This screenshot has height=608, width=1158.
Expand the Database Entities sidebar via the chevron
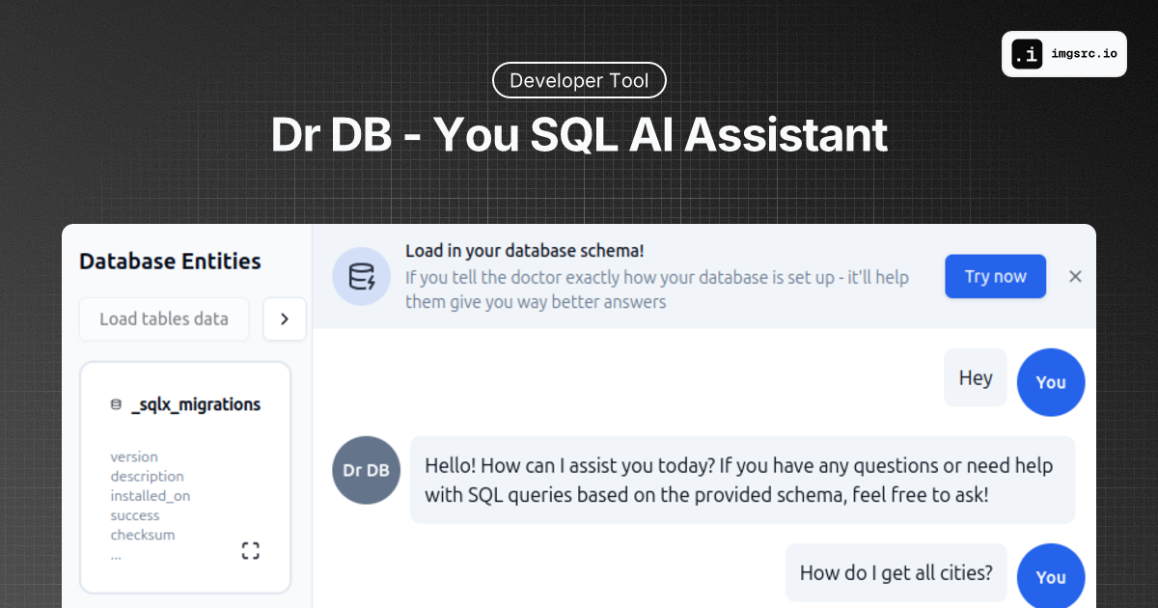point(285,318)
